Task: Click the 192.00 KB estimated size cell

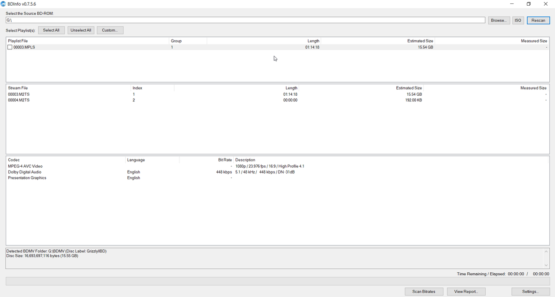Action: (413, 100)
